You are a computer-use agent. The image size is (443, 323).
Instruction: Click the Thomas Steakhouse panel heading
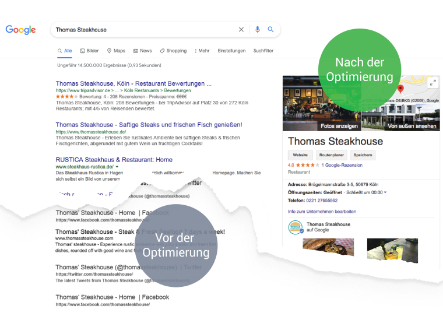(335, 141)
